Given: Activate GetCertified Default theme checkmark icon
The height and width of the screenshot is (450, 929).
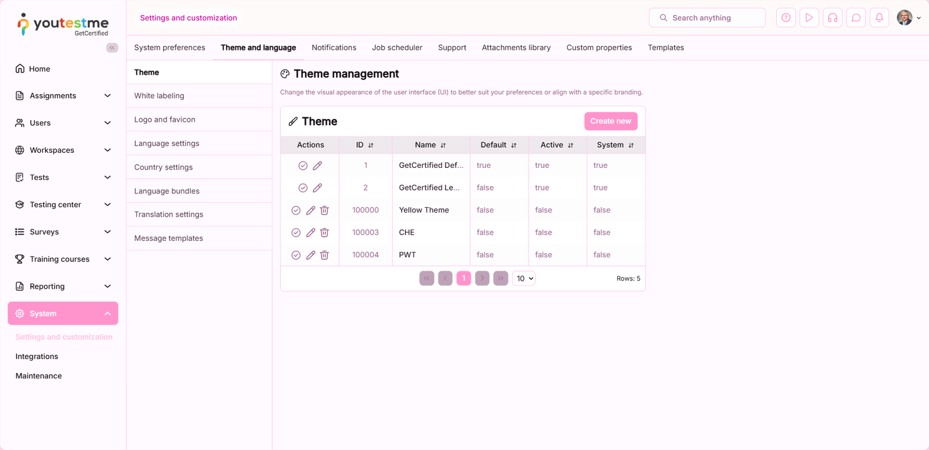Looking at the screenshot, I should tap(303, 166).
